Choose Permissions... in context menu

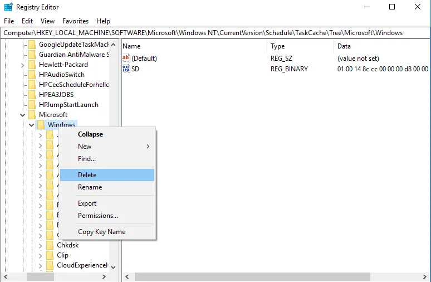(x=107, y=216)
